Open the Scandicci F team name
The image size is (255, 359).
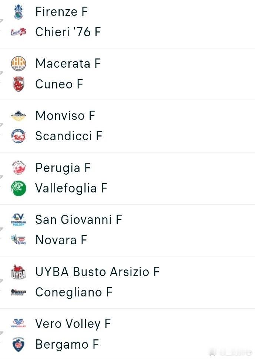click(68, 136)
